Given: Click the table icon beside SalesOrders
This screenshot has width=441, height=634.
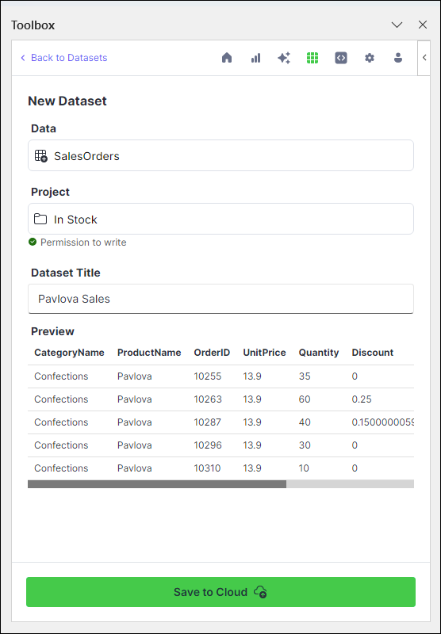Looking at the screenshot, I should [x=41, y=156].
